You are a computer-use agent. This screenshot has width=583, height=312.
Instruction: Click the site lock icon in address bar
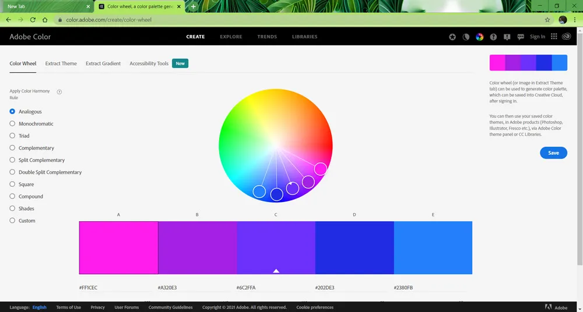click(x=60, y=20)
